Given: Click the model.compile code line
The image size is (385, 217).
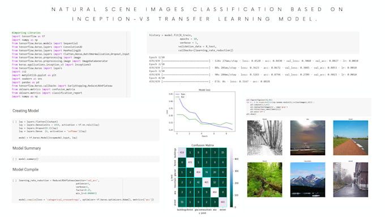Looking at the screenshot, I should (86, 199).
